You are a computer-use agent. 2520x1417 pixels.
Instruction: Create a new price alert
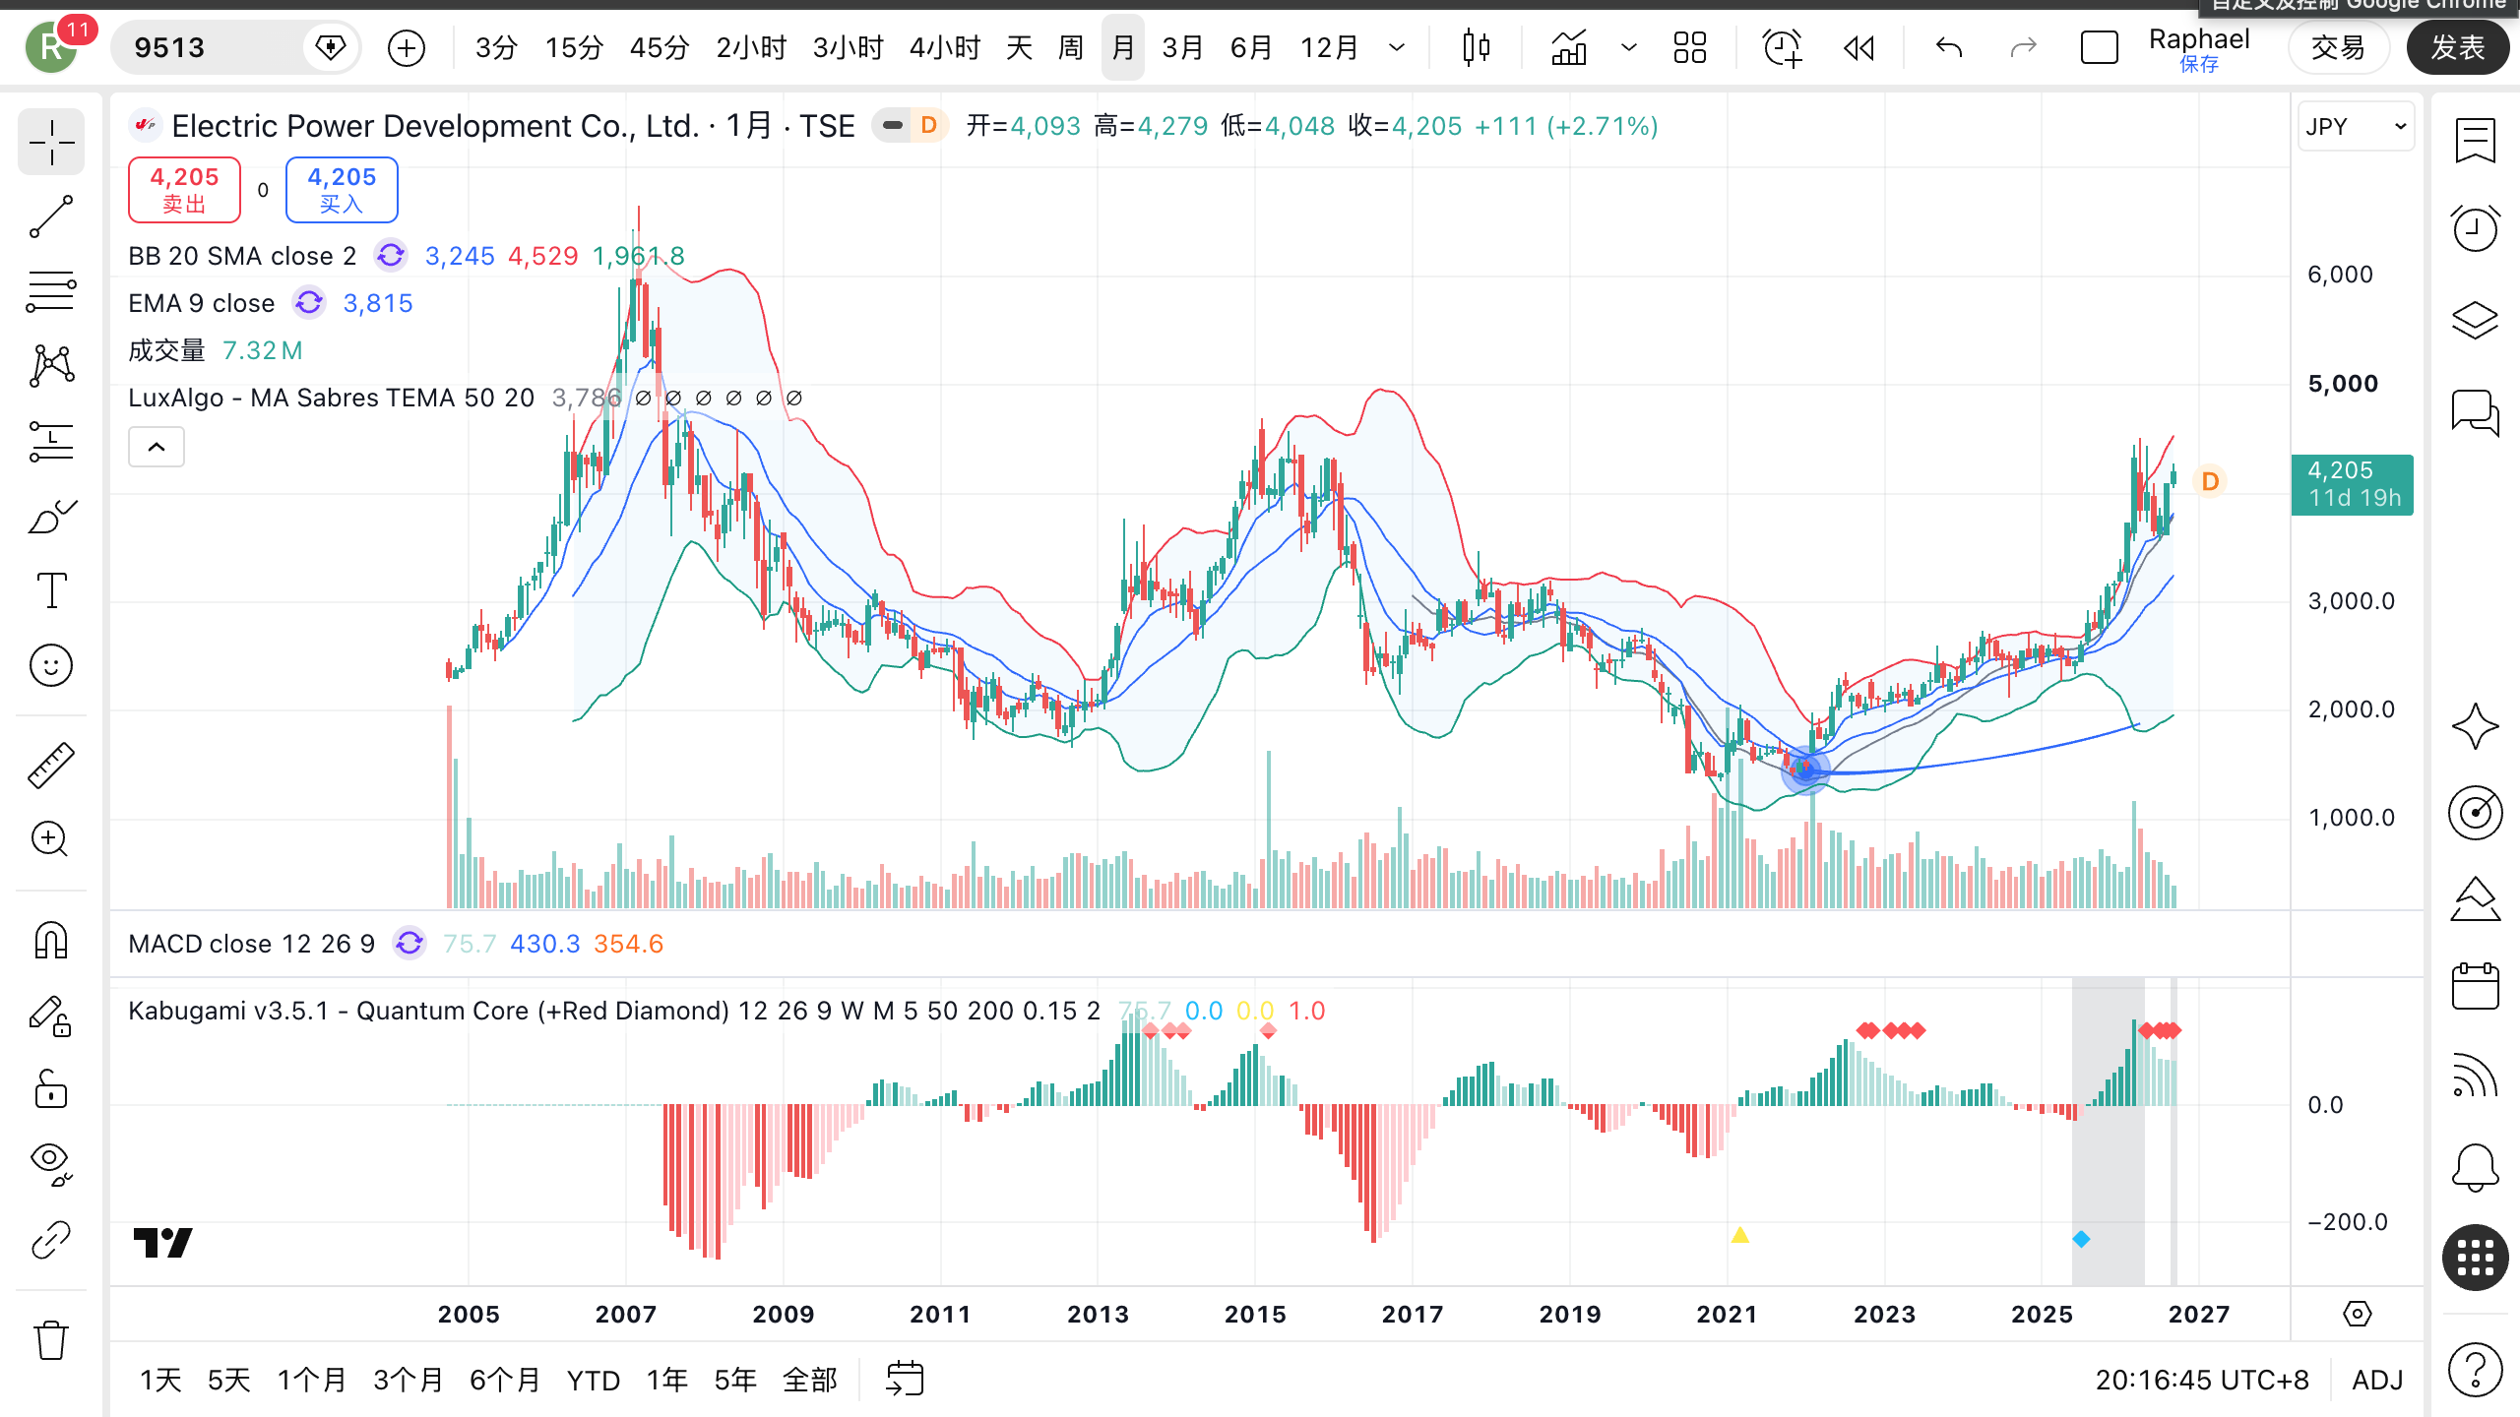1782,47
